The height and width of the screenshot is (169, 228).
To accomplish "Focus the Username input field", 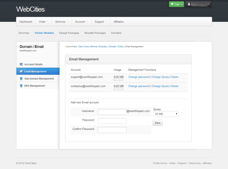I will point(112,112).
